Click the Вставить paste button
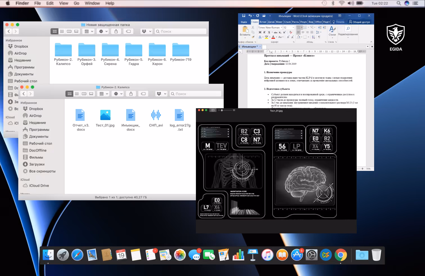This screenshot has height=276, width=425. coord(245,31)
